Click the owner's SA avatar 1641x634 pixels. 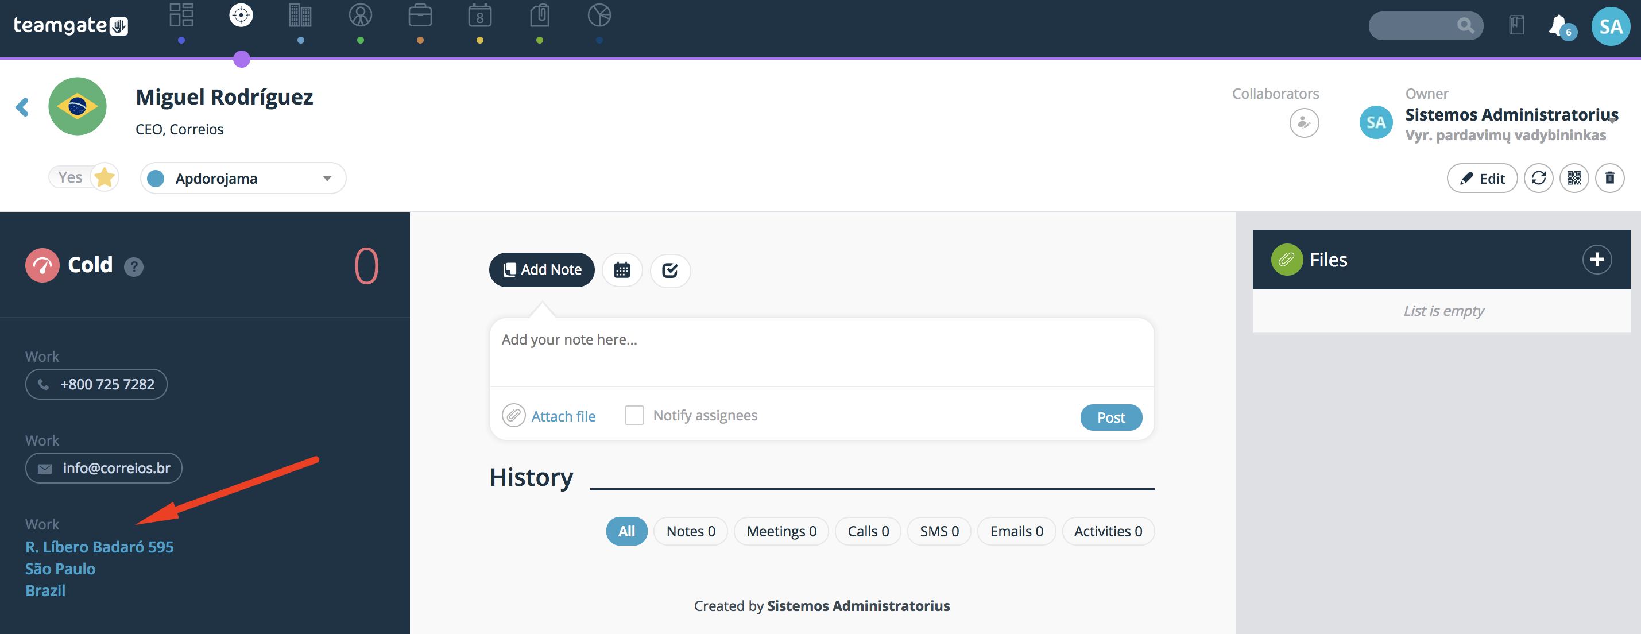click(1375, 122)
